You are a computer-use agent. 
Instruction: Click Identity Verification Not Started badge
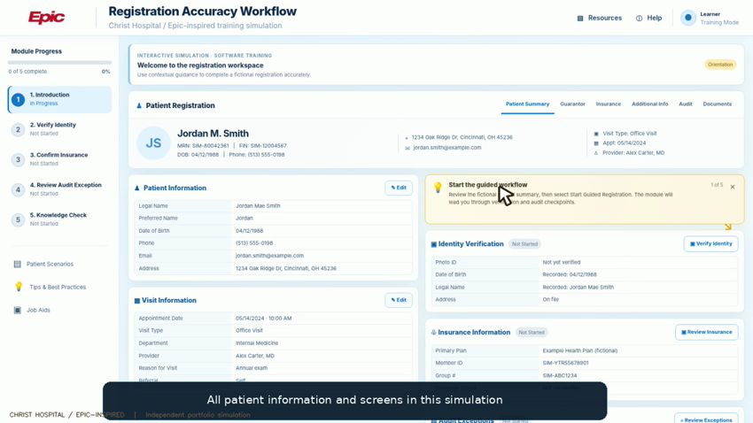tap(524, 244)
